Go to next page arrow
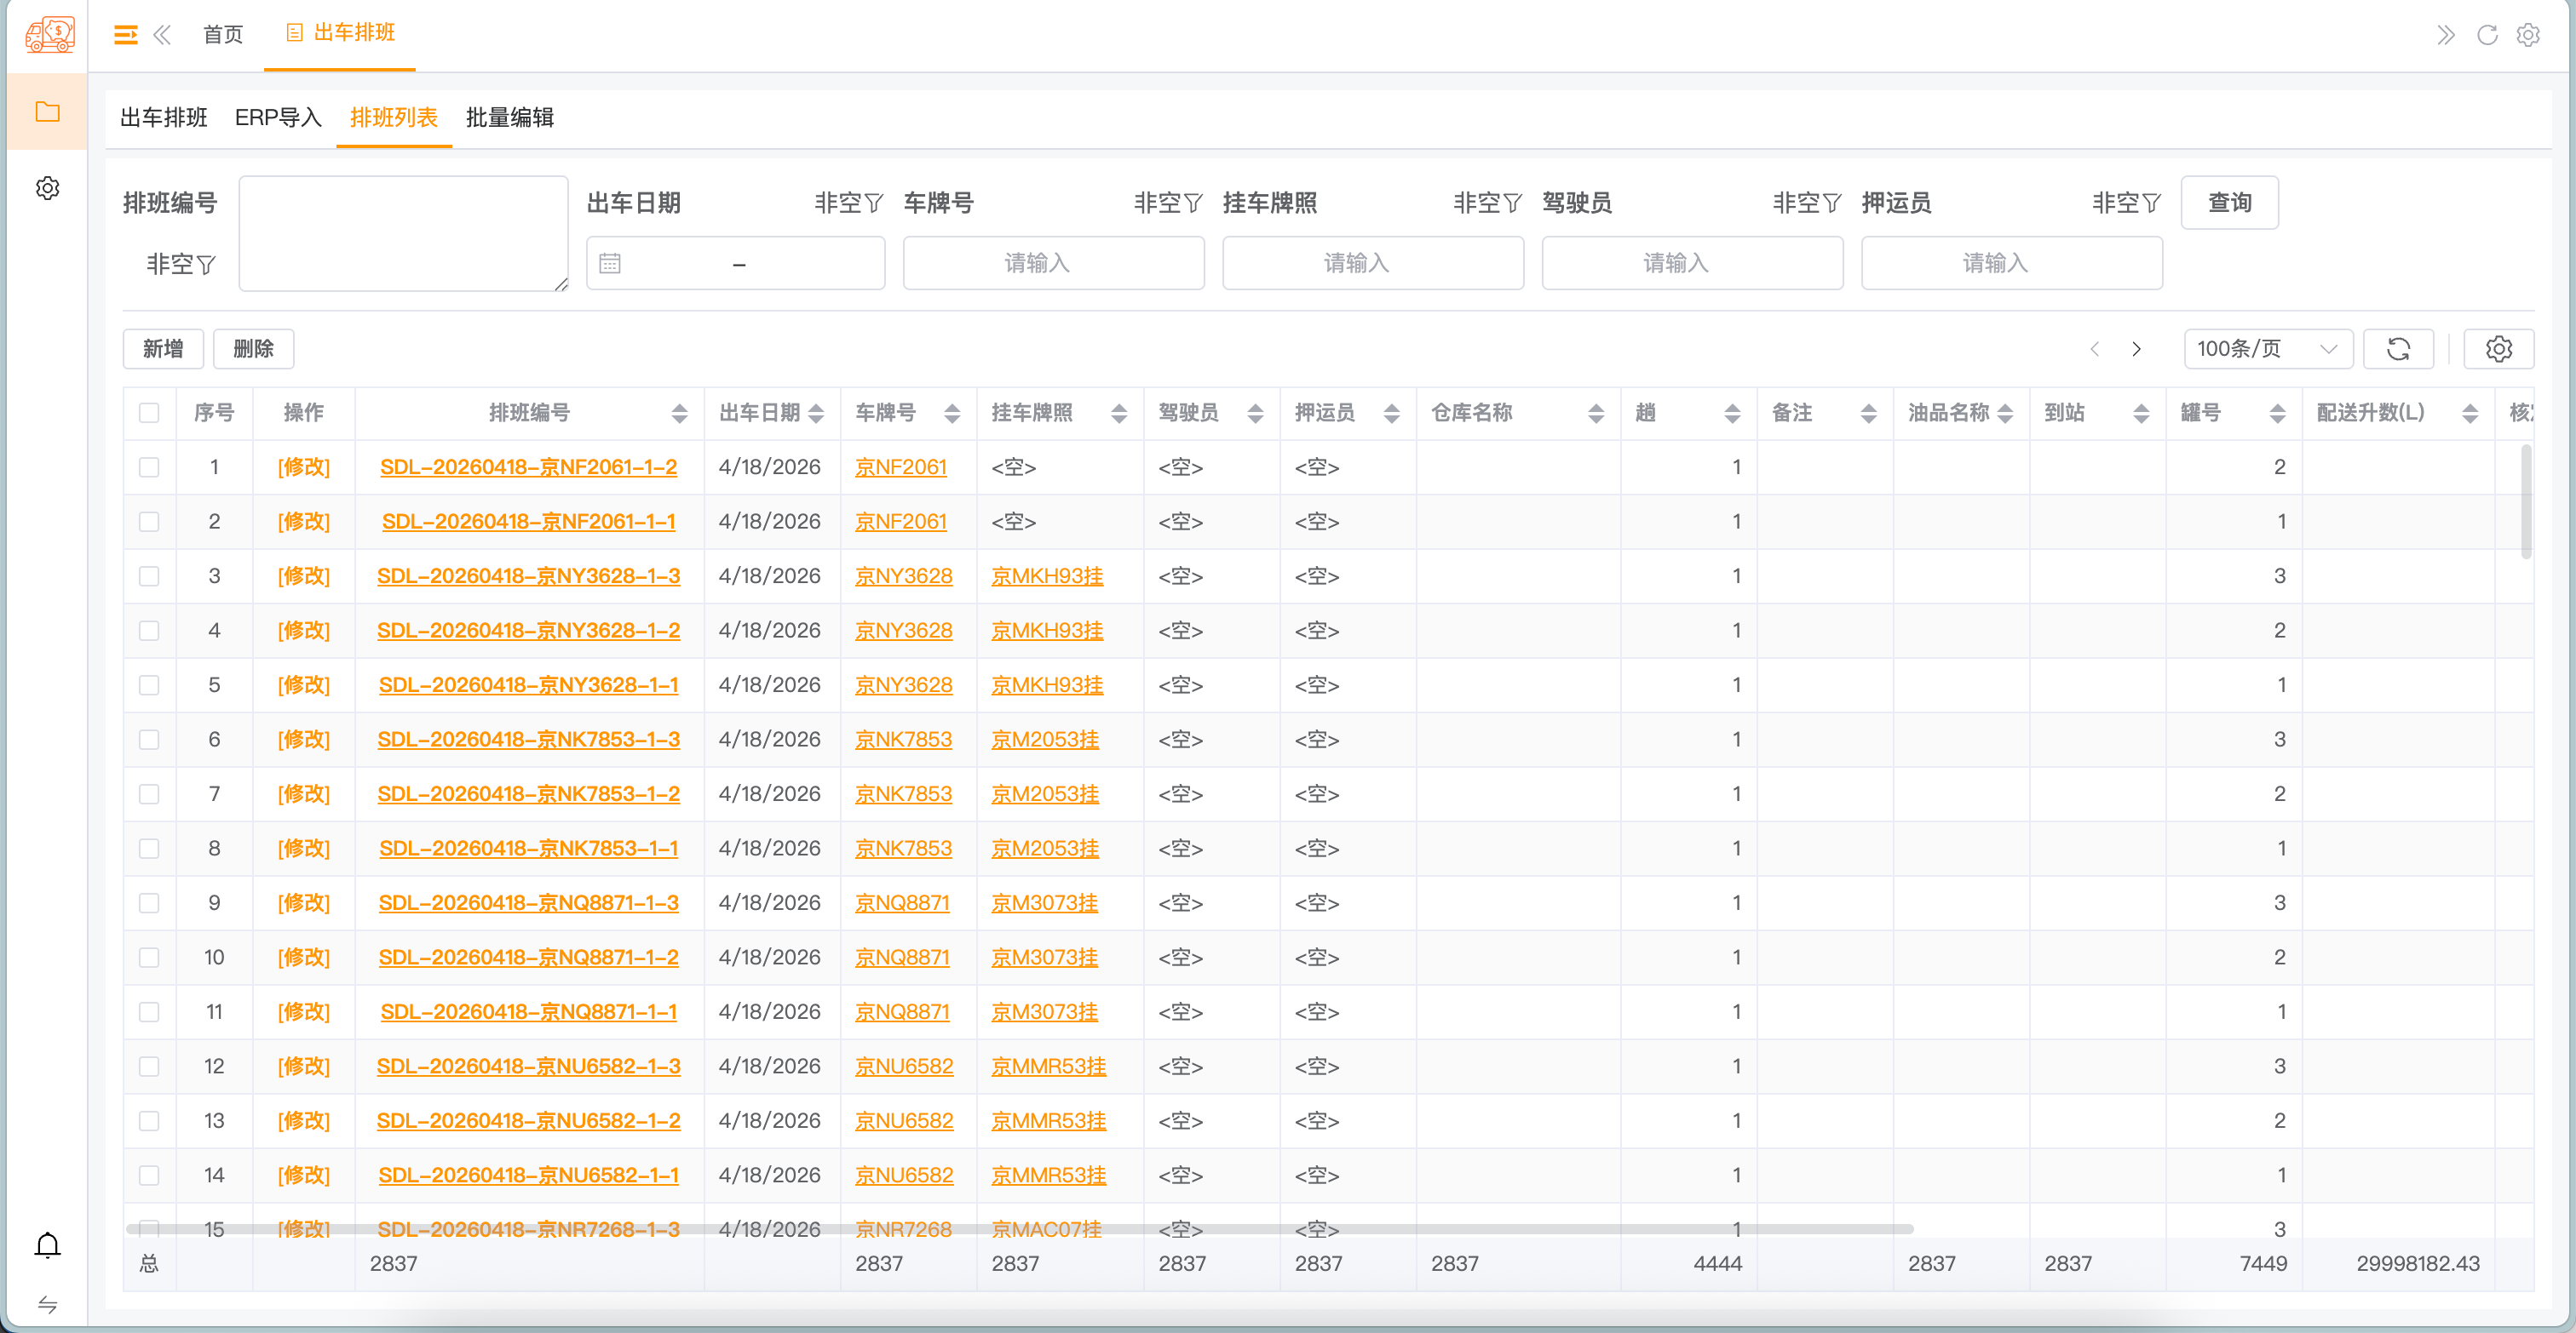This screenshot has height=1333, width=2576. (2136, 349)
